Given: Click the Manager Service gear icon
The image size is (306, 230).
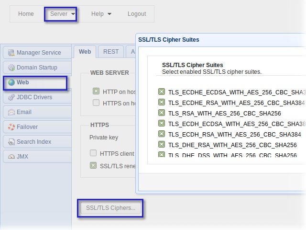Looking at the screenshot, I should (11, 53).
